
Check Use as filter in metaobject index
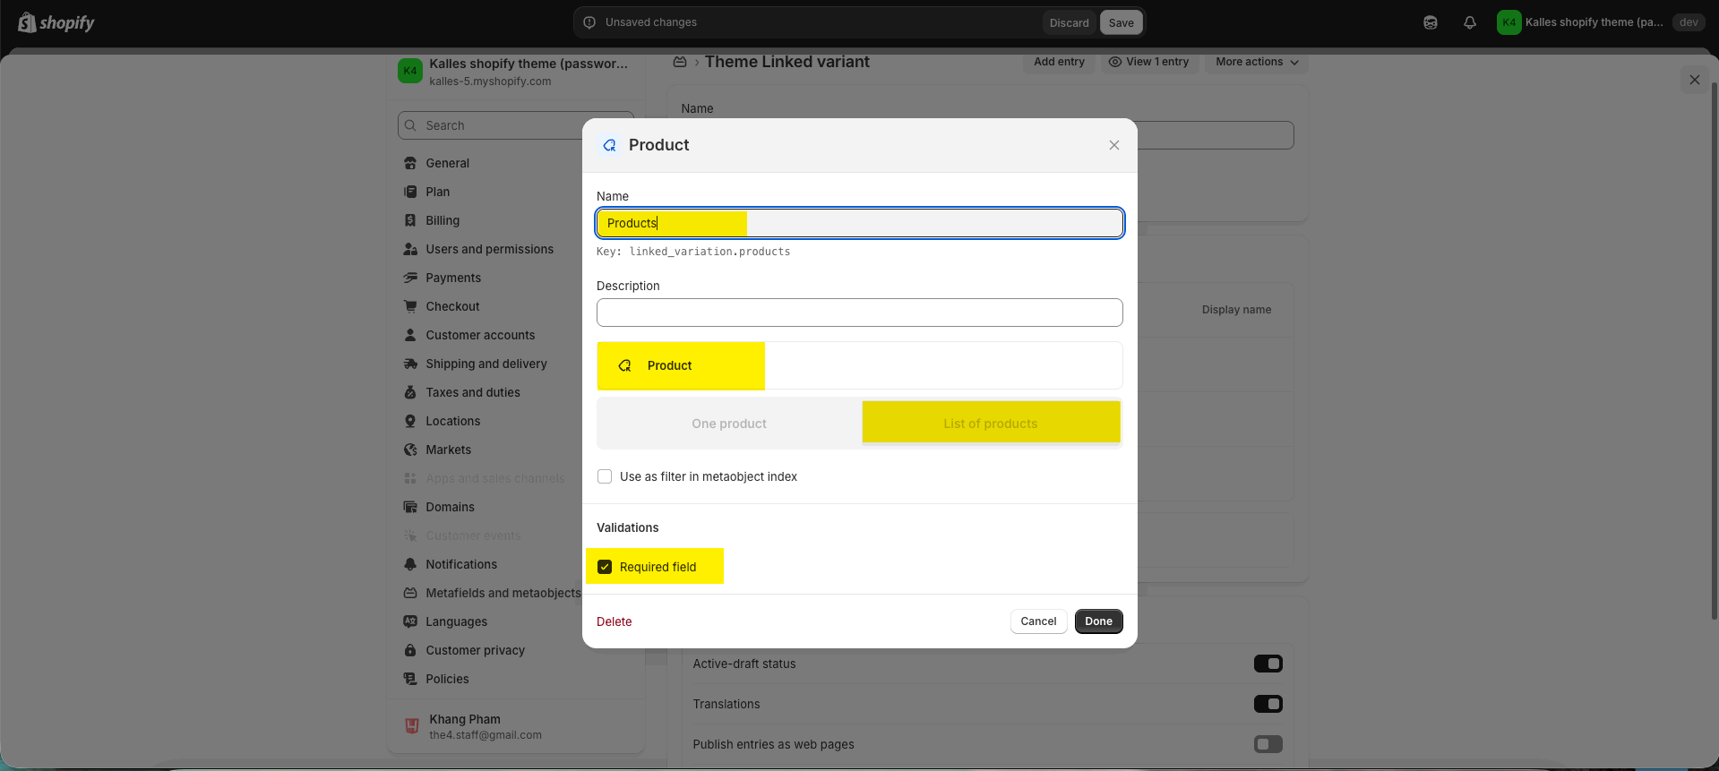(605, 476)
